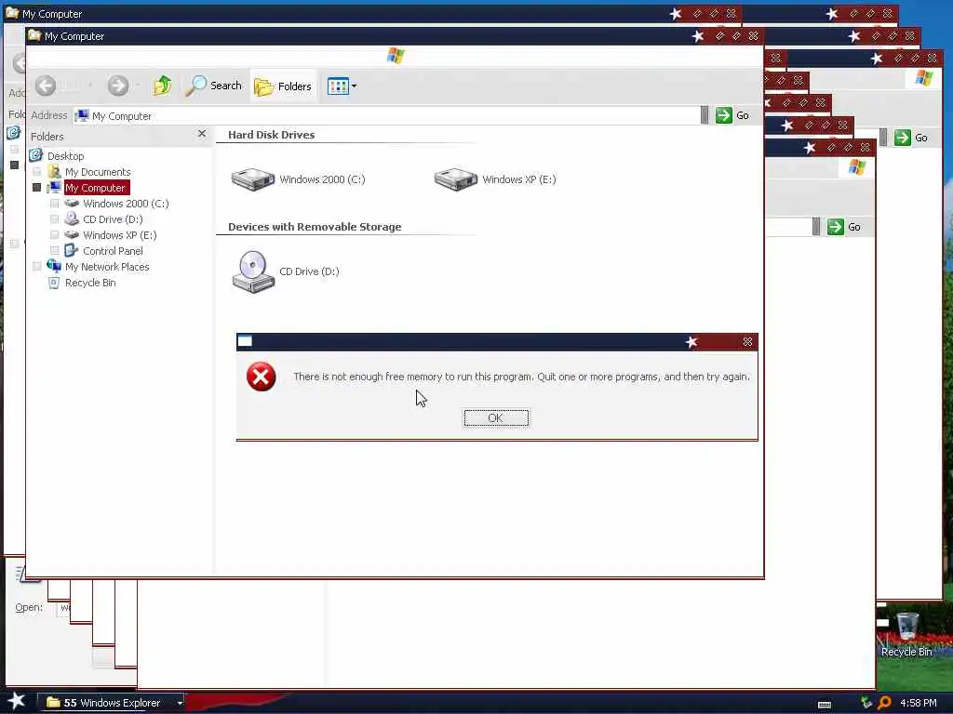
Task: Select the CD Drive (D:) disc icon
Action: [253, 271]
